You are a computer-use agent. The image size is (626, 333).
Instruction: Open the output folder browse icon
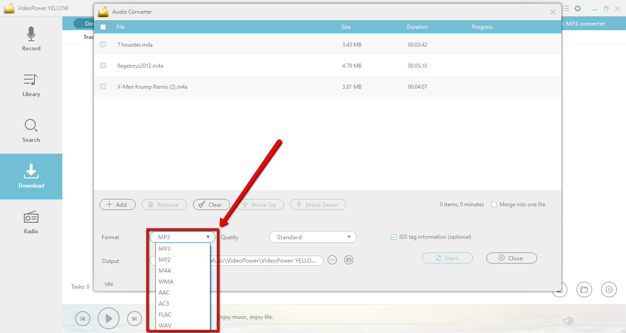pos(348,260)
